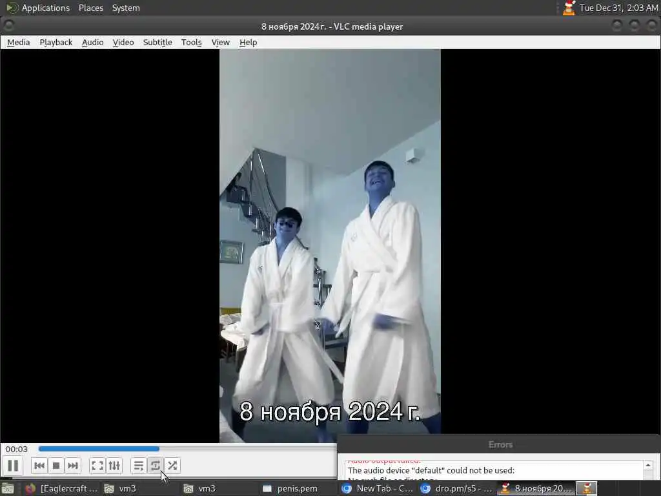The height and width of the screenshot is (496, 661).
Task: Toggle random shuffle playback
Action: click(x=172, y=466)
